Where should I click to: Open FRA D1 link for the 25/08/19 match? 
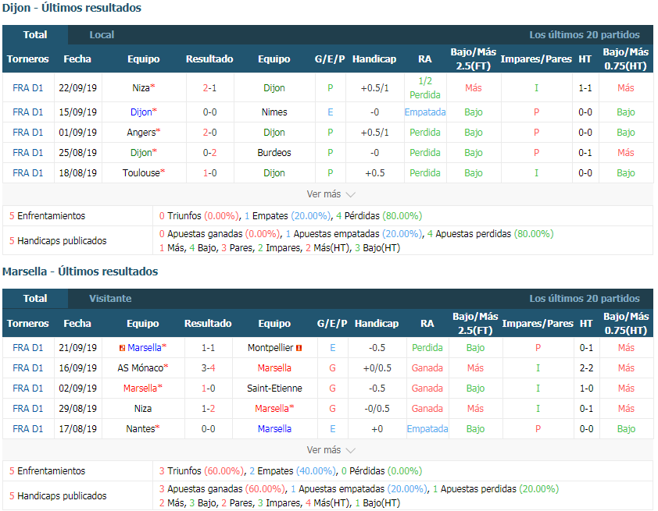point(27,153)
